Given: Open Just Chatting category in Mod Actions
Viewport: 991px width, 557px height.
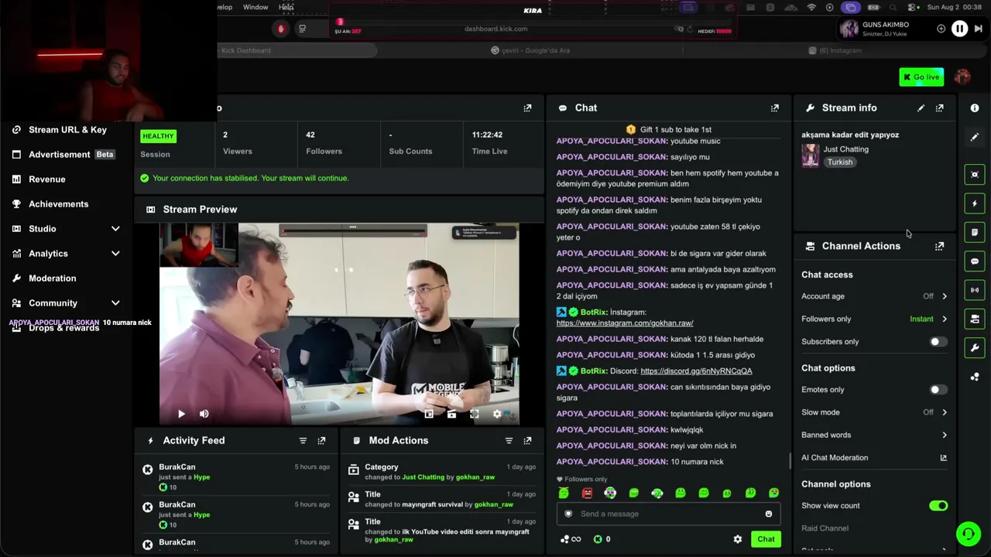Looking at the screenshot, I should (423, 477).
